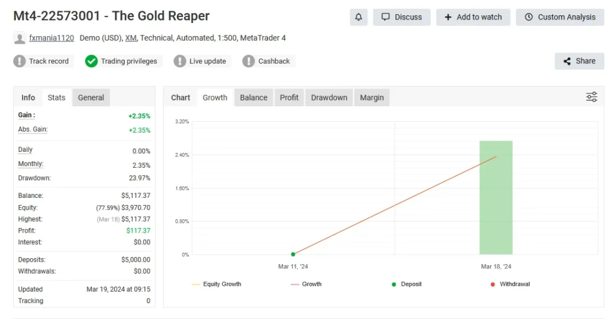Click the Cashback label
This screenshot has height=319, width=606.
pyautogui.click(x=274, y=61)
